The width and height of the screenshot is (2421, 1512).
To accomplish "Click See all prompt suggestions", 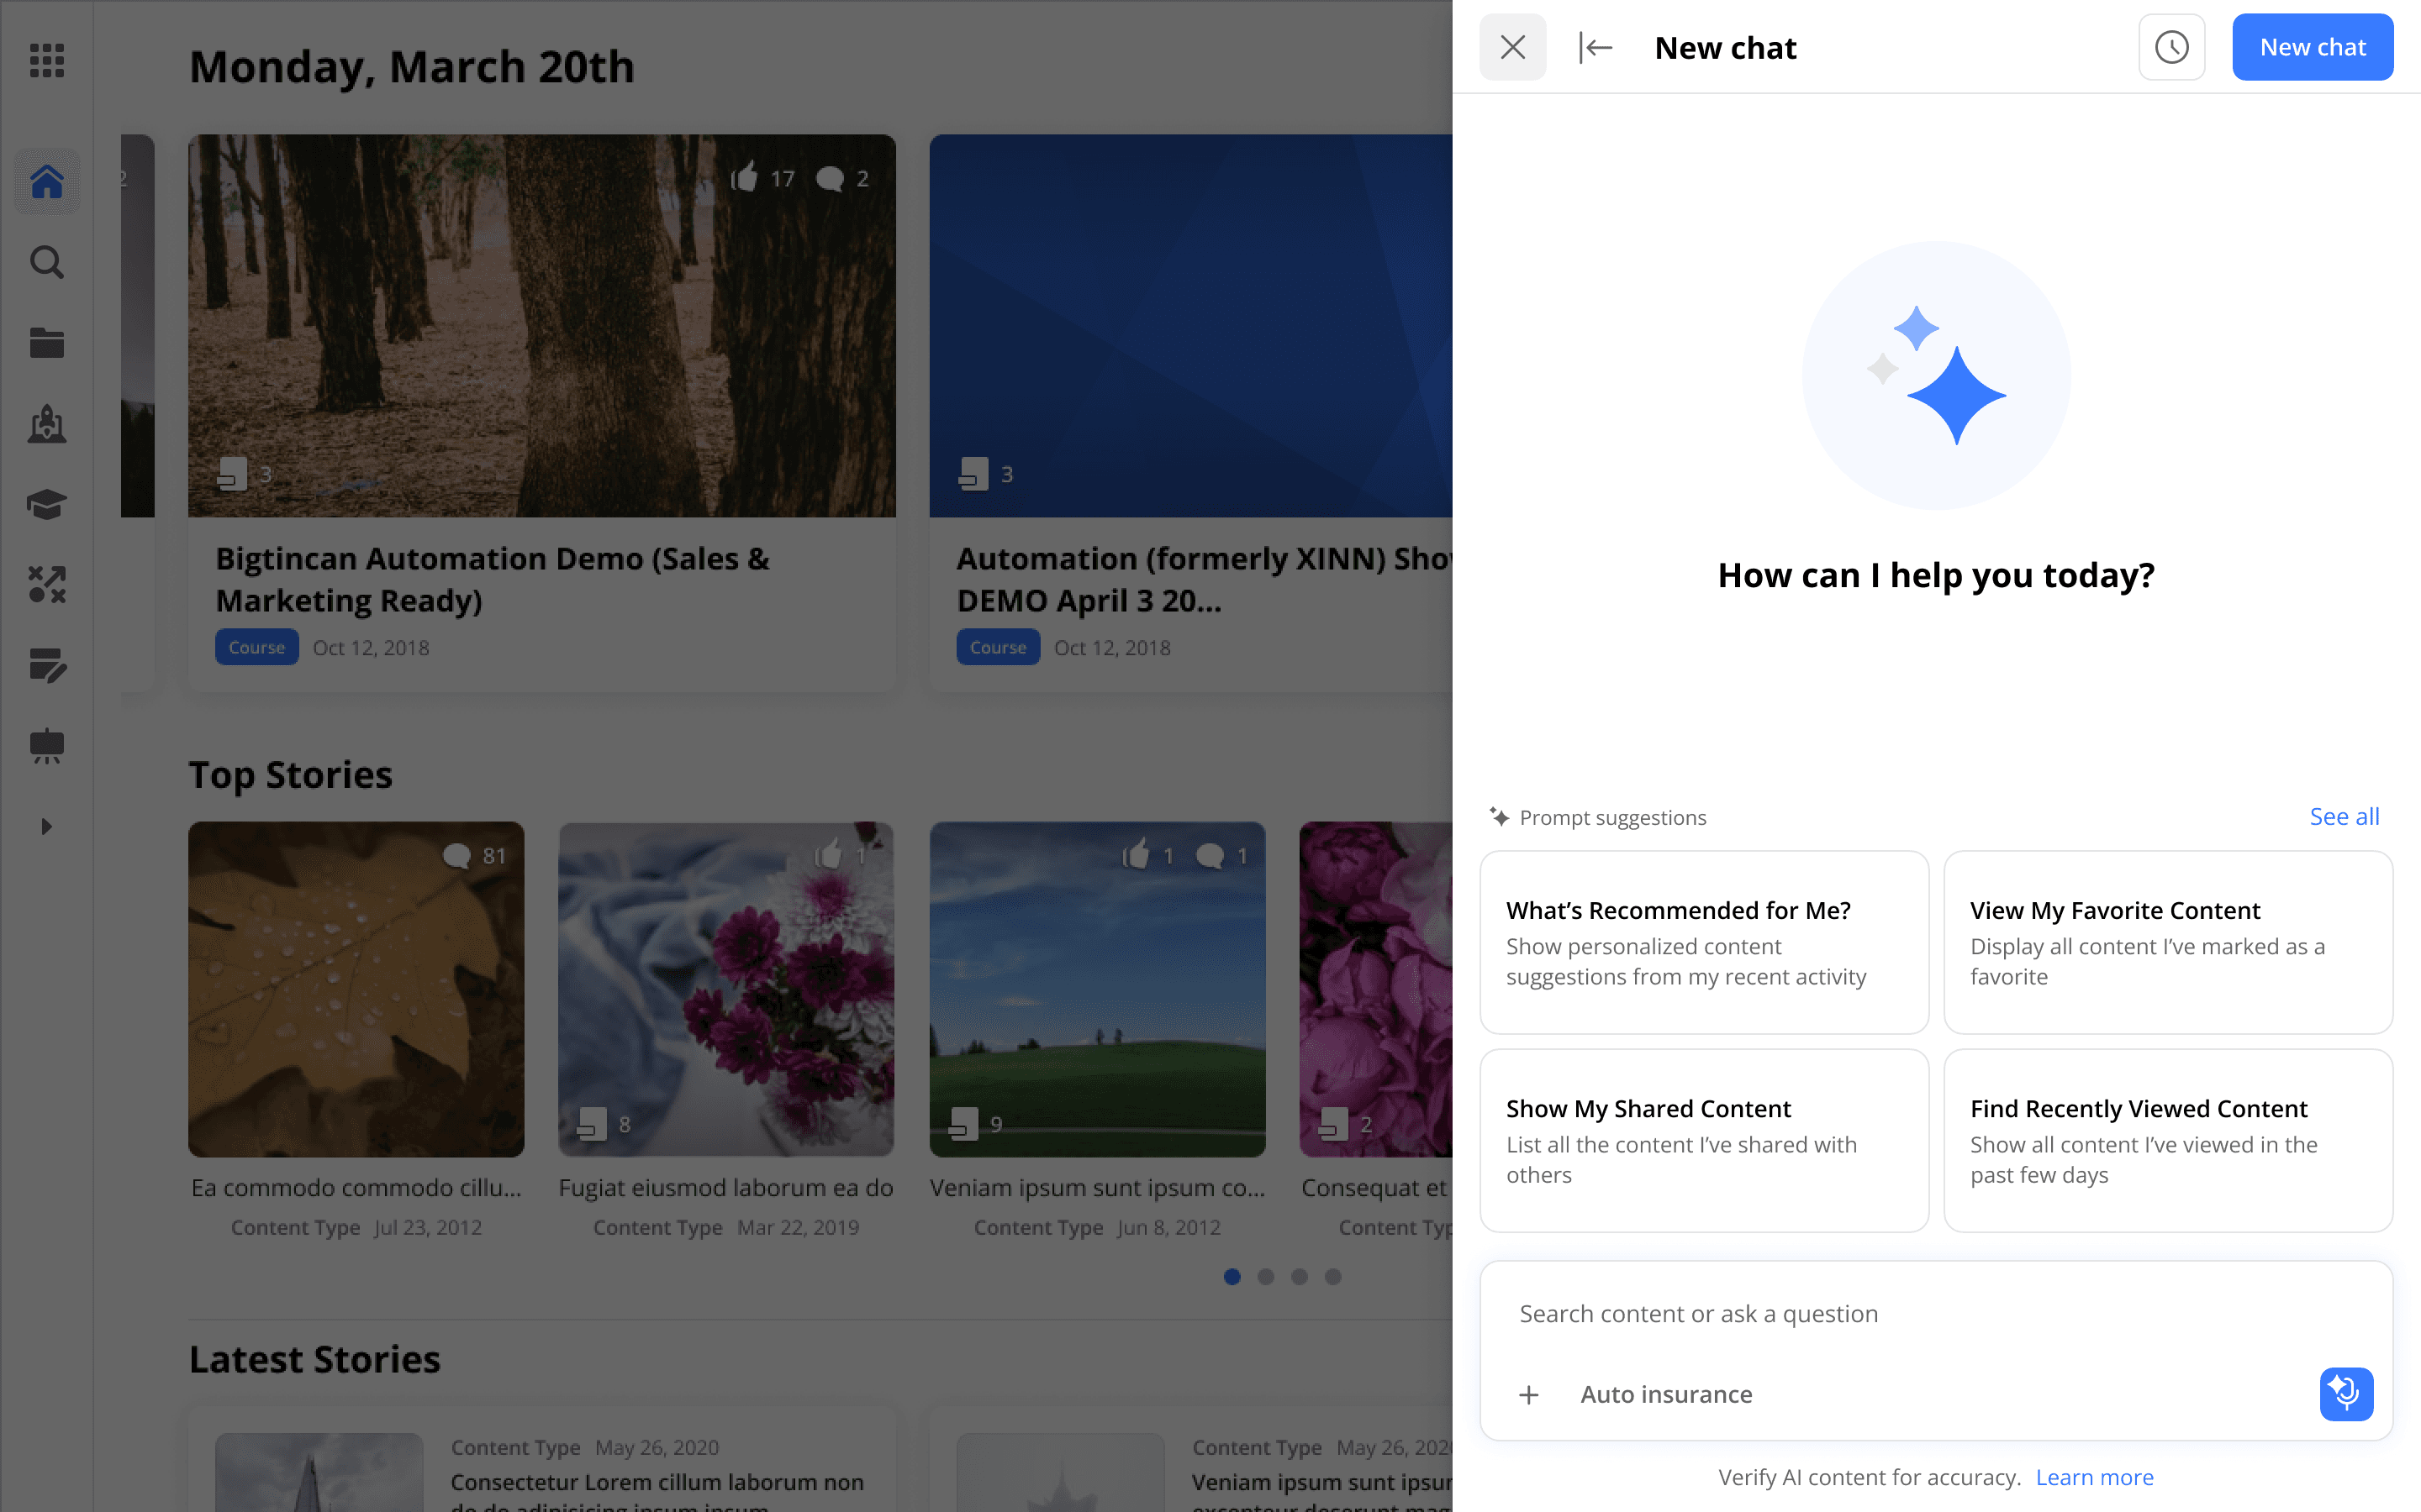I will [x=2343, y=817].
